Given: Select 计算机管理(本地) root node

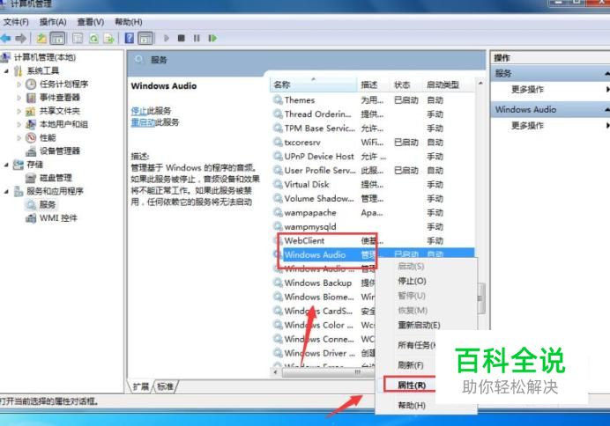Looking at the screenshot, I should 45,57.
